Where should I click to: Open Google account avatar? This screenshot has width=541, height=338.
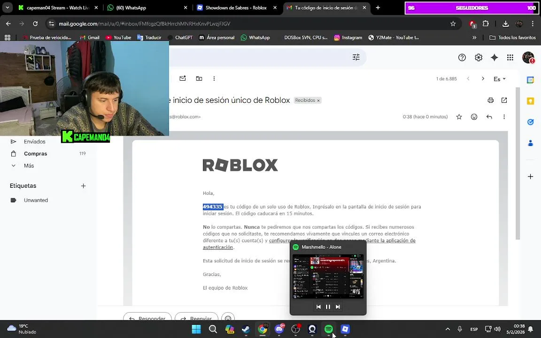pos(528,58)
